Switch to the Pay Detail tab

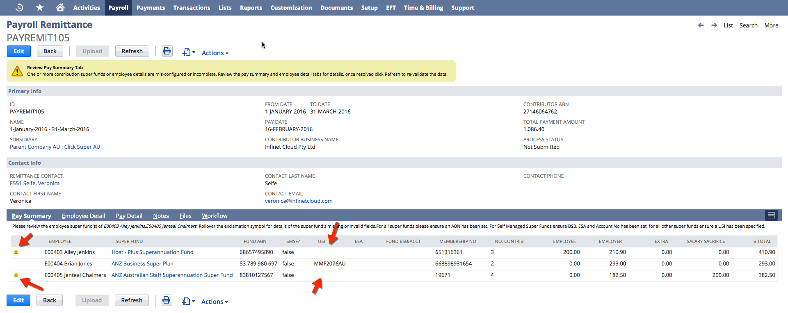click(x=129, y=216)
